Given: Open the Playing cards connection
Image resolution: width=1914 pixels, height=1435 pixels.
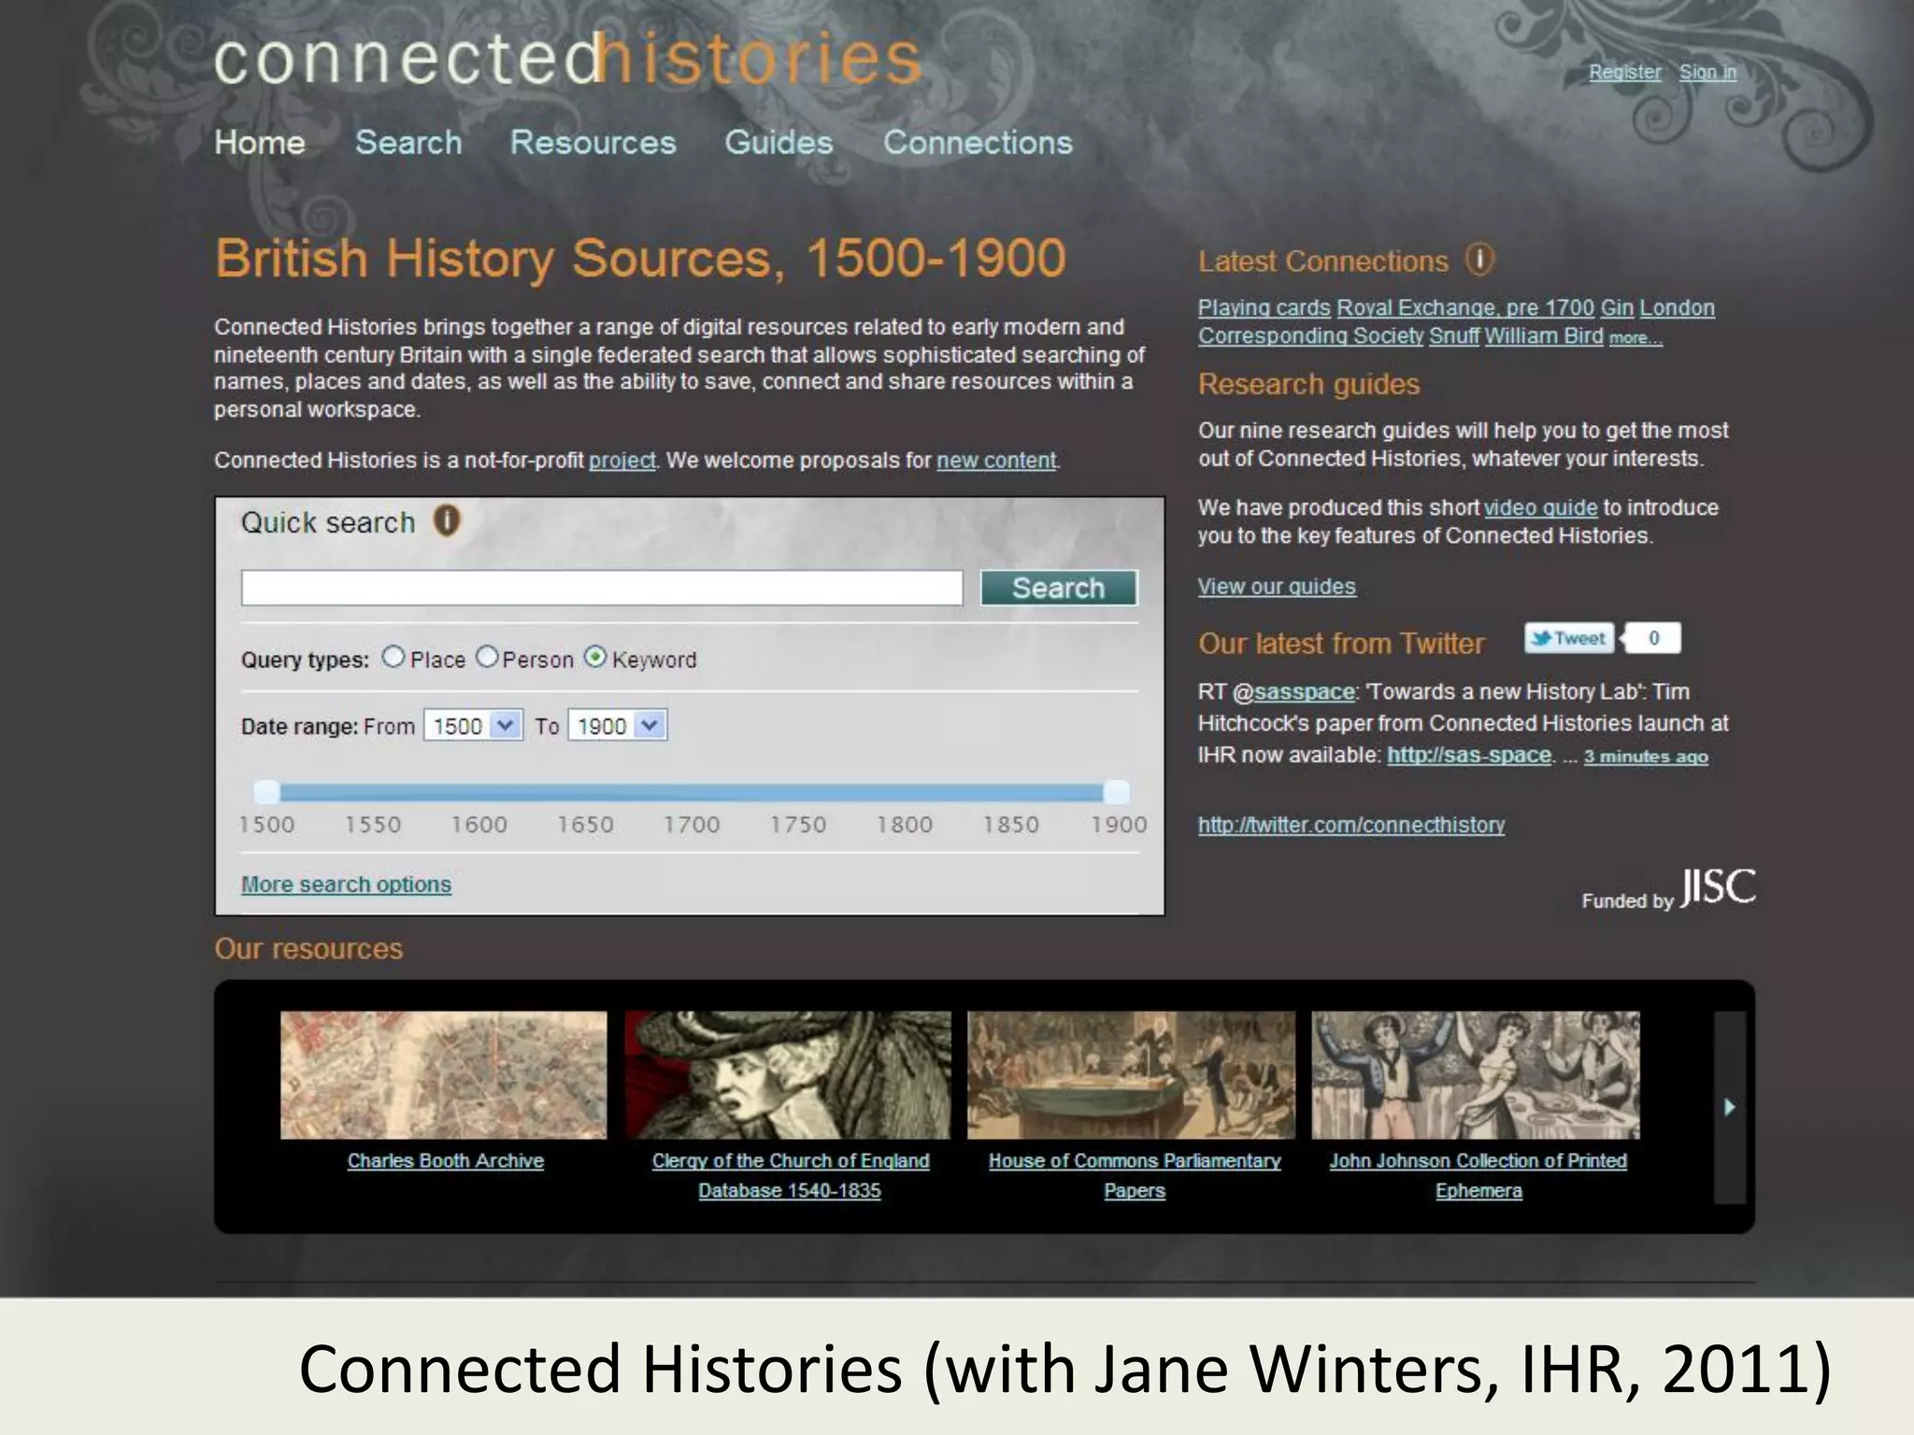Looking at the screenshot, I should [1264, 307].
